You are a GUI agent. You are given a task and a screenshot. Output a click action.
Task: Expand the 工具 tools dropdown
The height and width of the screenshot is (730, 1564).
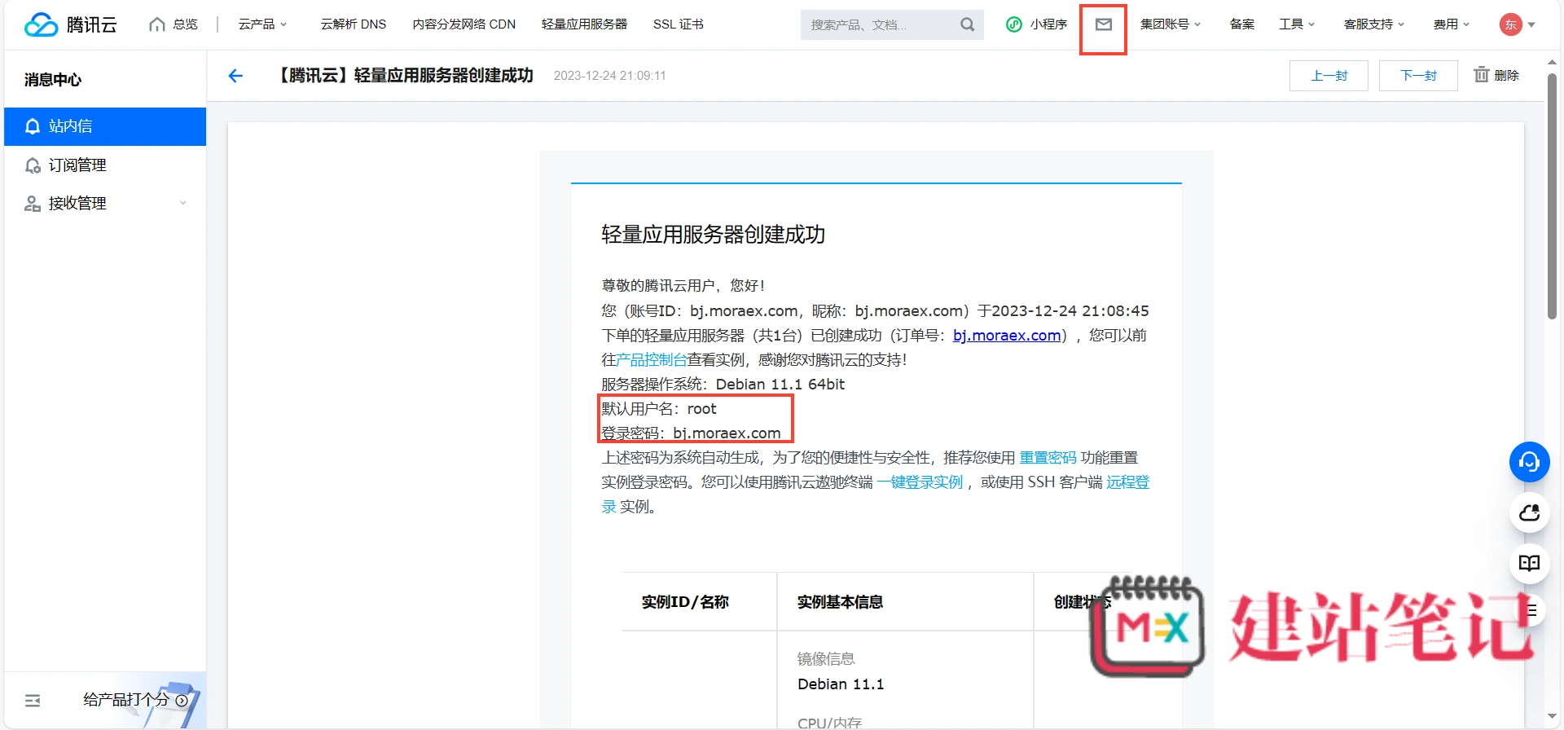click(1297, 24)
